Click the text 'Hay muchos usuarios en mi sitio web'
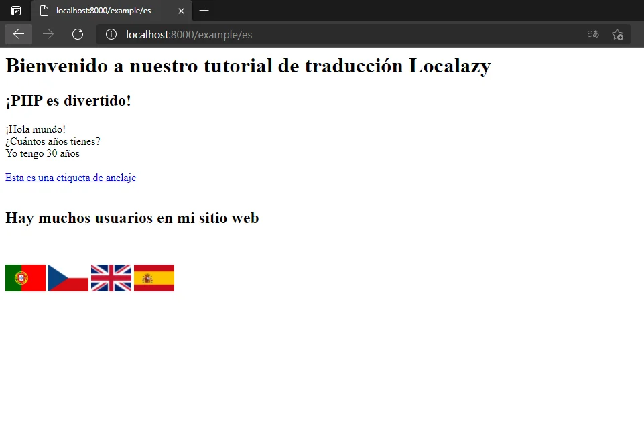Image resolution: width=644 pixels, height=422 pixels. point(131,218)
